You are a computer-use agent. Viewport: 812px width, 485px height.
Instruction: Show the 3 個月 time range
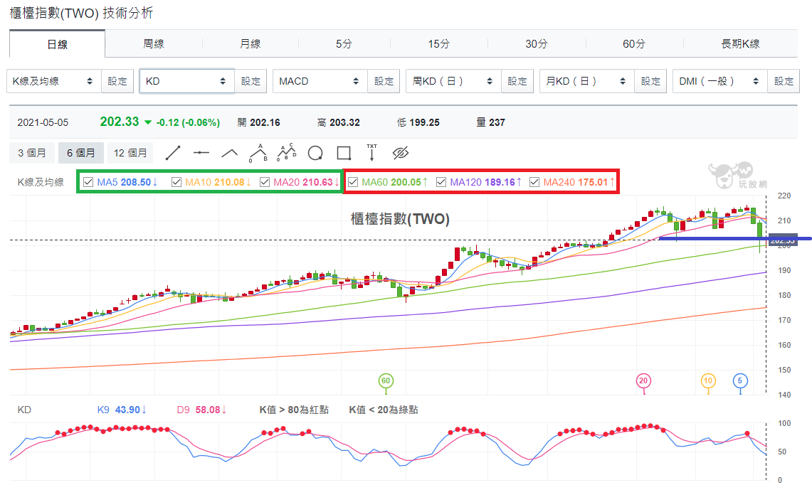tap(32, 153)
